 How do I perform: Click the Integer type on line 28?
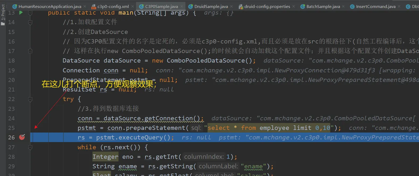(105, 157)
